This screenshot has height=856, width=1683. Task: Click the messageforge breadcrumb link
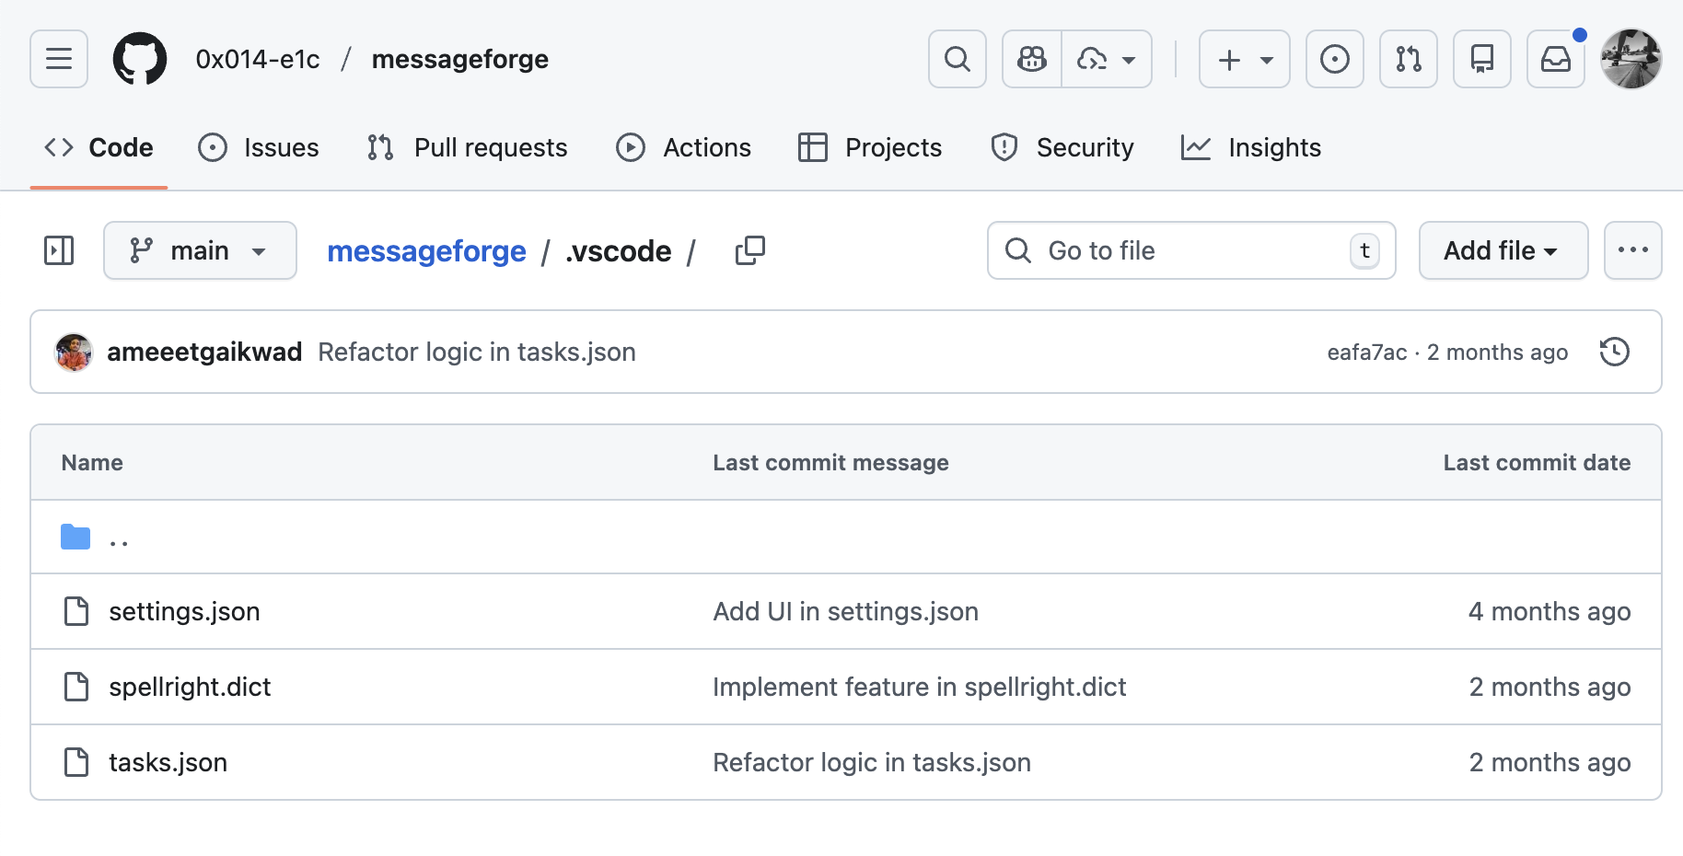426,250
